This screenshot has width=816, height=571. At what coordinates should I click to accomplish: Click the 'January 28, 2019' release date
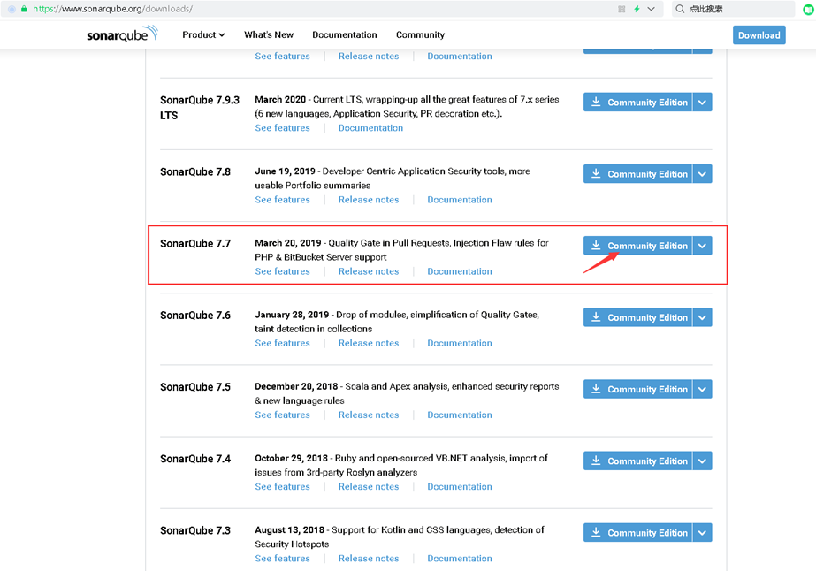(x=292, y=315)
